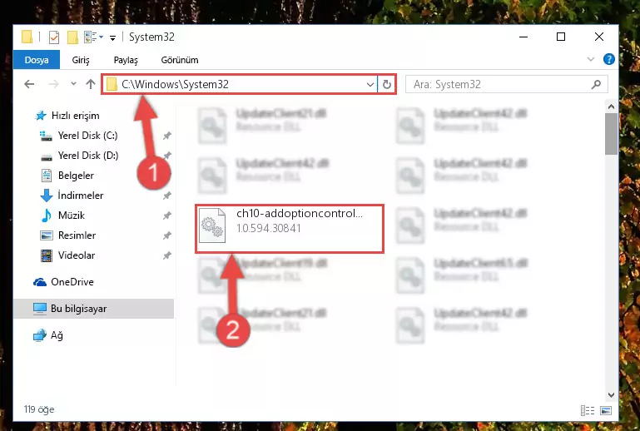The width and height of the screenshot is (640, 431).
Task: Select the ch10-addoptioncontrol file icon
Action: click(x=212, y=225)
